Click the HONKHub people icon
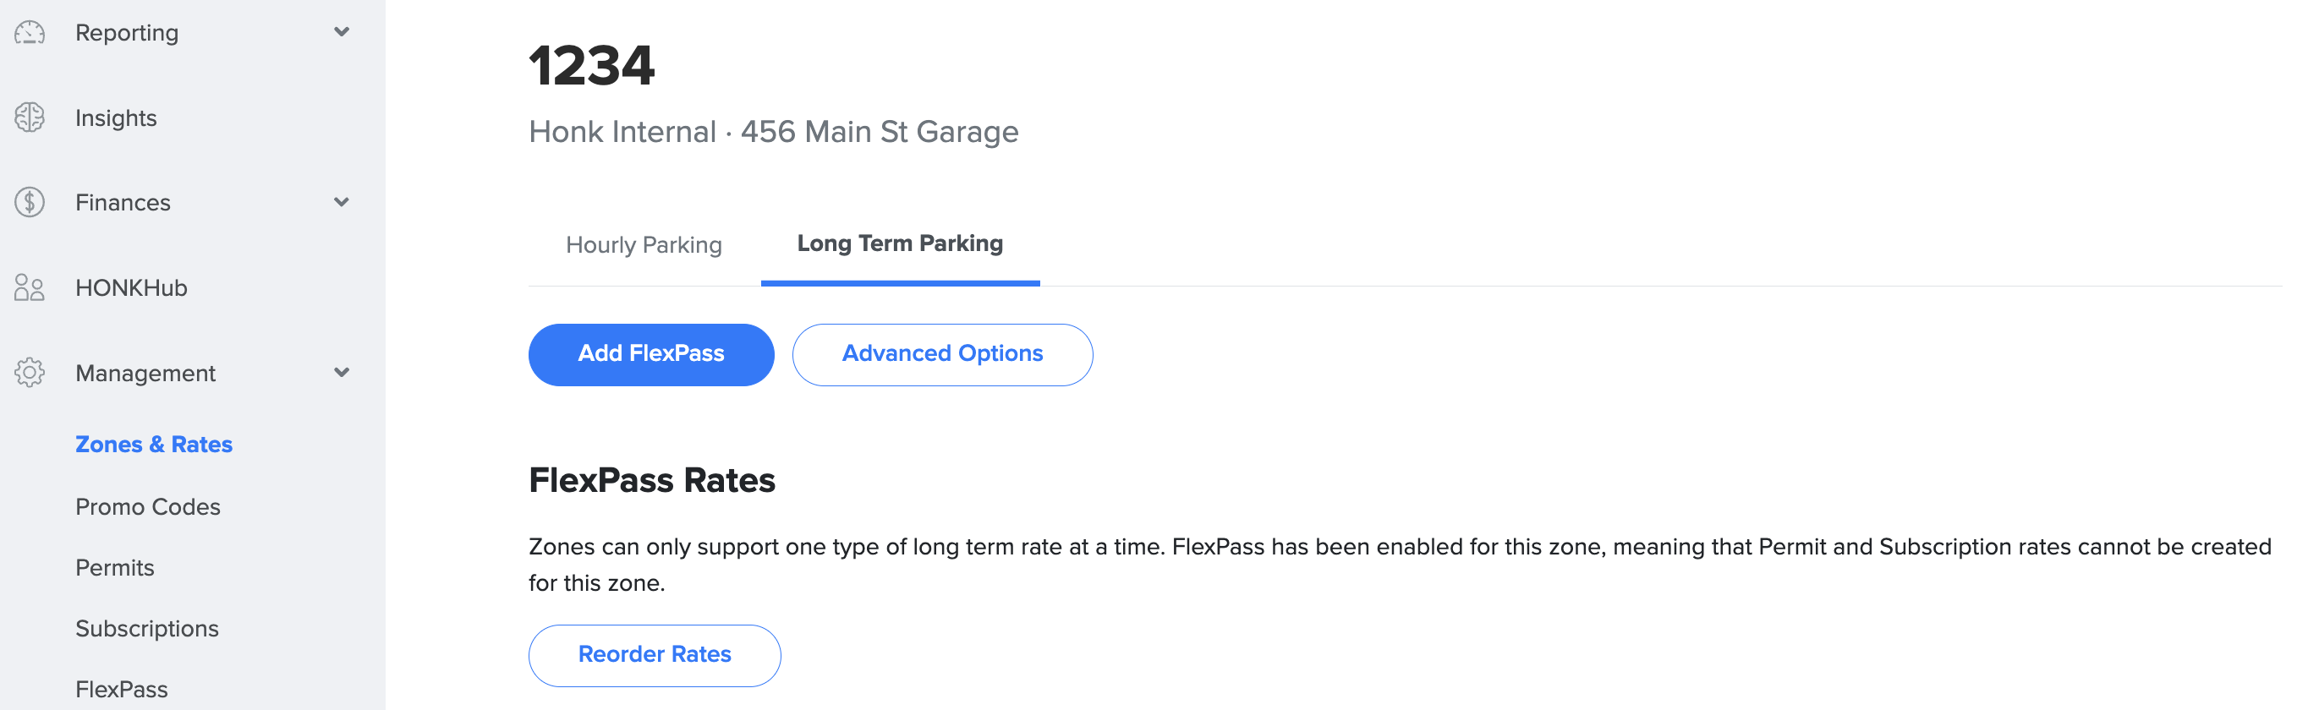Screen dimensions: 2297x710 tap(30, 287)
